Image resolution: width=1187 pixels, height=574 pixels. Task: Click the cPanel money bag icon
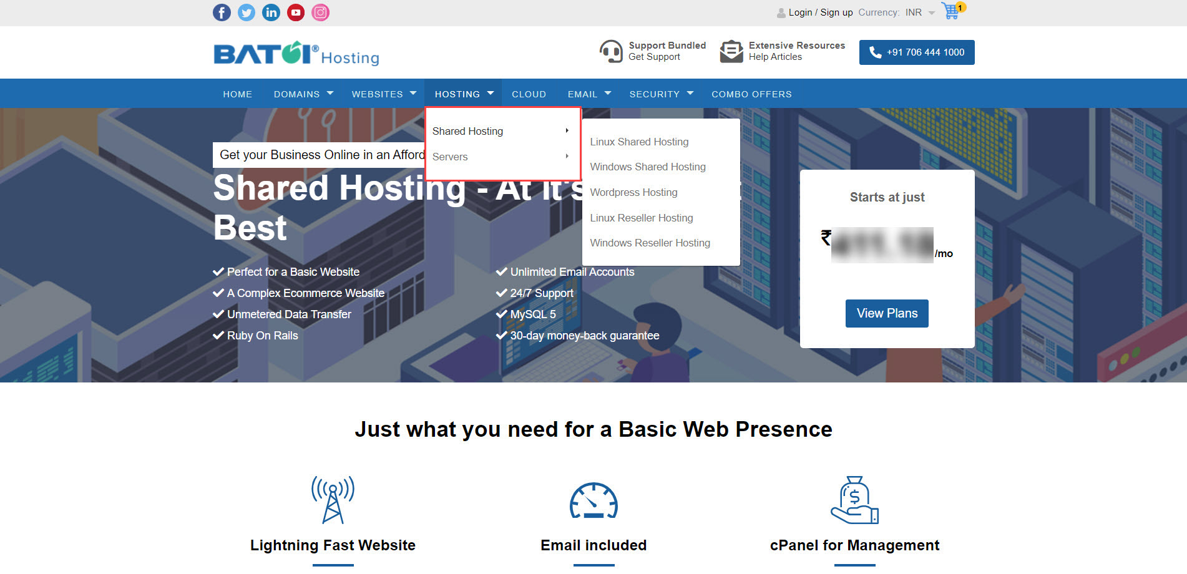(x=854, y=500)
